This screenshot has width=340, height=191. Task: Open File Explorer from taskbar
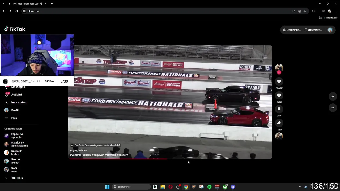pyautogui.click(x=163, y=187)
